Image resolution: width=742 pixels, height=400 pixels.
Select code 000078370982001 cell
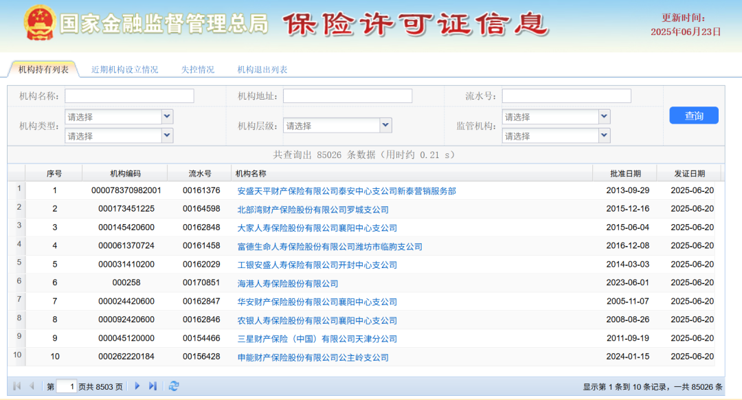point(126,190)
